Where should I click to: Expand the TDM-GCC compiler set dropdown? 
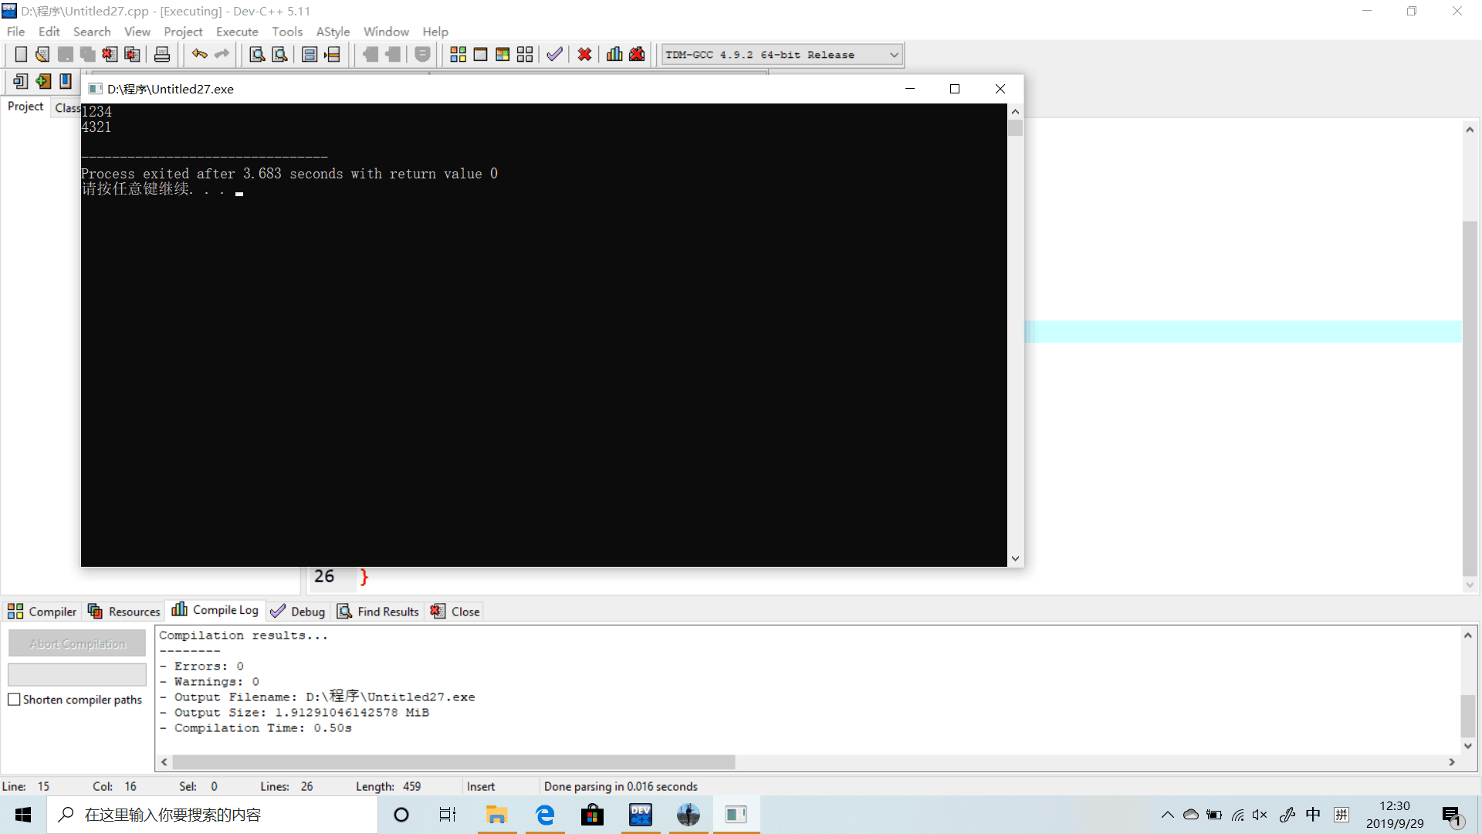894,55
